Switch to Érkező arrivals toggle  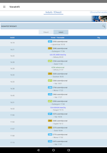[46, 32]
